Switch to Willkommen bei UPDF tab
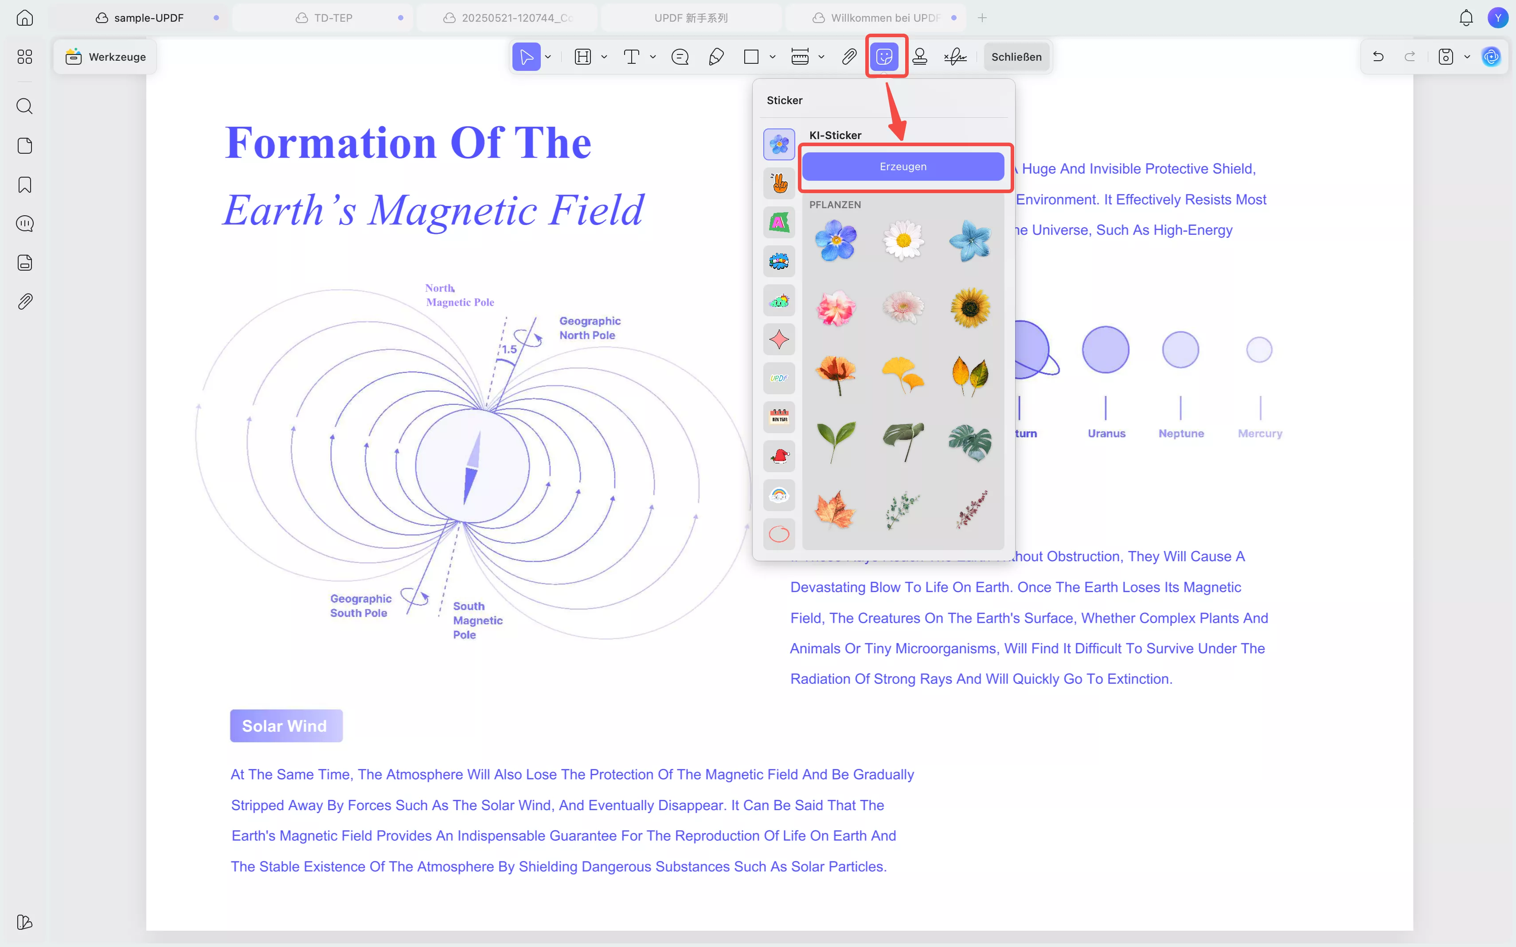Screen dimensions: 1516x947 [883, 18]
